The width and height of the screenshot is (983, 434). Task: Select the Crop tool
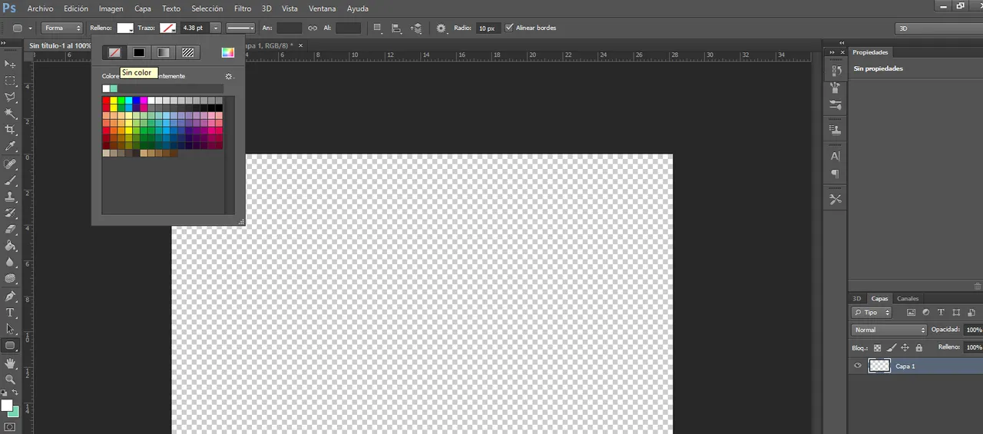tap(10, 130)
